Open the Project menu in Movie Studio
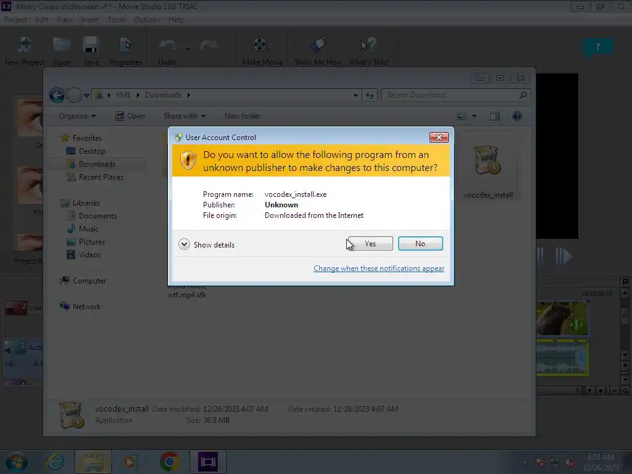The height and width of the screenshot is (474, 632). click(x=15, y=20)
